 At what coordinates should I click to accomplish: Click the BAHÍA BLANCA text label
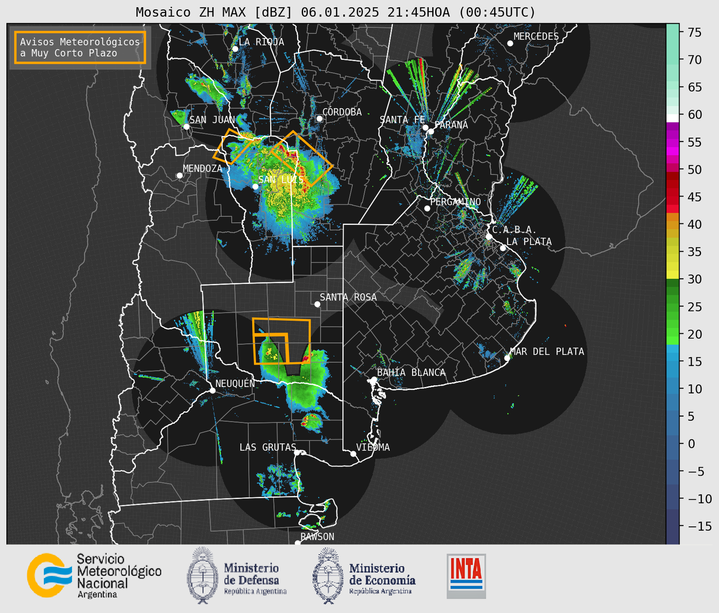(x=411, y=372)
